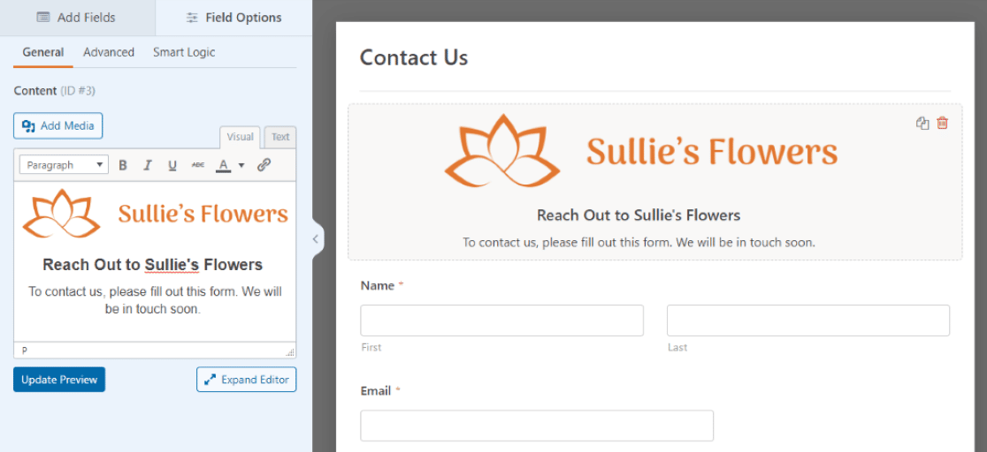Screen dimensions: 987x452
Task: Switch the editor to Text mode
Action: tap(280, 137)
